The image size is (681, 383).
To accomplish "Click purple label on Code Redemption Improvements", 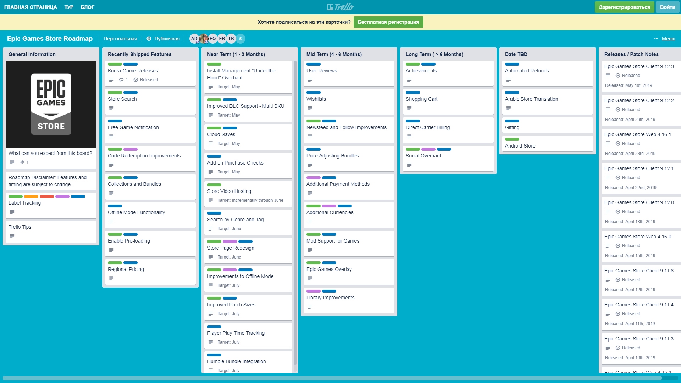I will tap(131, 149).
